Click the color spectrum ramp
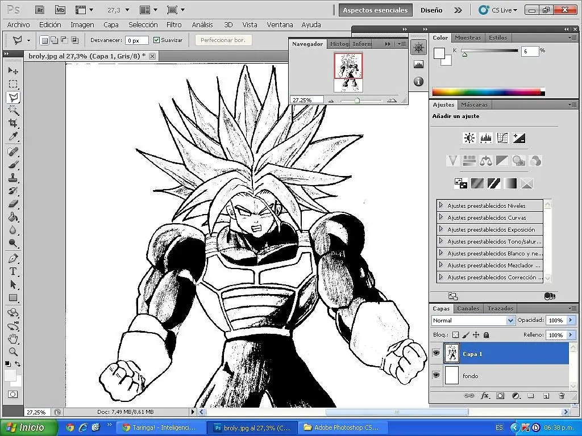The image size is (582, 436). tap(488, 92)
